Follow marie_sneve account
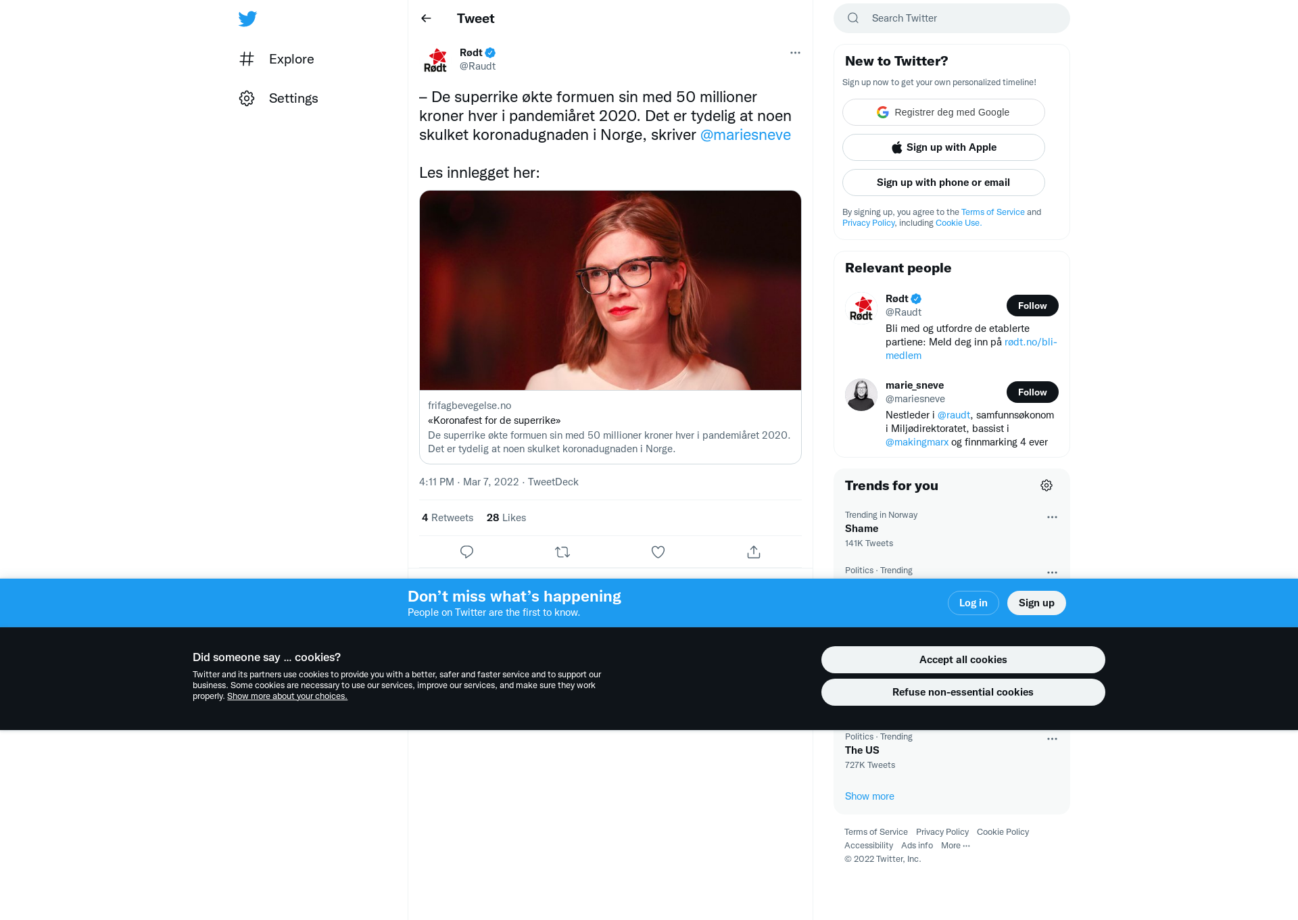This screenshot has width=1298, height=920. (x=1032, y=392)
